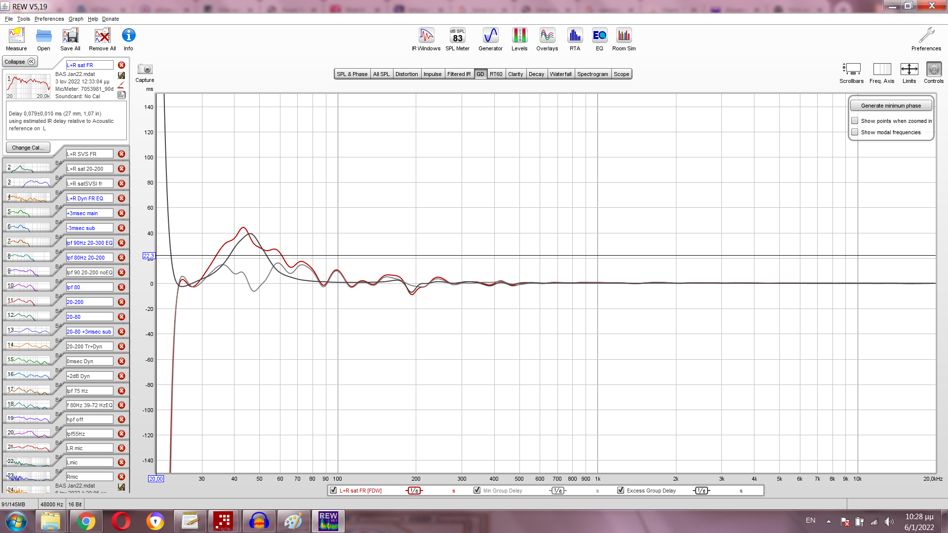Uncheck Excess Group Delay trace
Viewport: 948px width, 533px height.
(621, 491)
